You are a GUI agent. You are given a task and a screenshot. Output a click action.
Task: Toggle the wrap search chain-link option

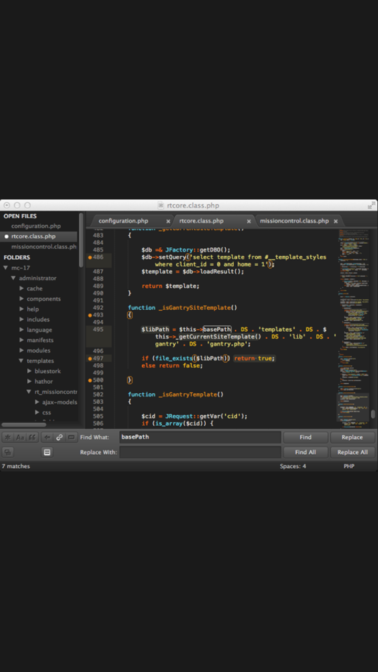(x=59, y=437)
